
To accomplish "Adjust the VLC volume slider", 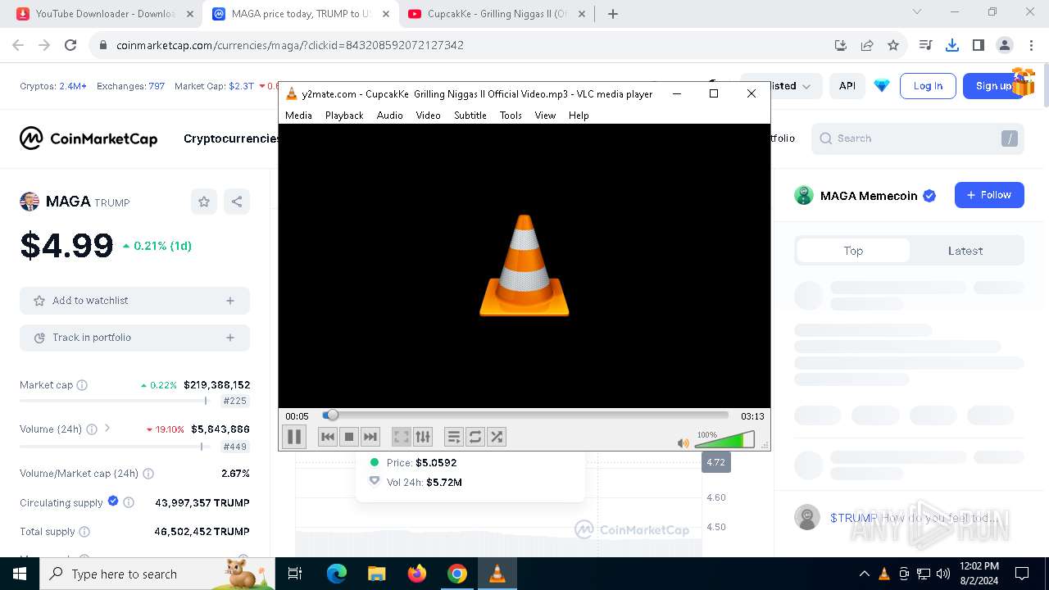I will [x=724, y=441].
